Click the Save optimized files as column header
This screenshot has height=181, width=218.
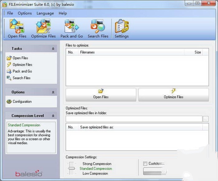point(140,127)
